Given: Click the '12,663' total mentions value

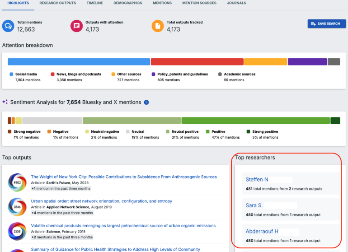Looking at the screenshot, I should coord(26,29).
